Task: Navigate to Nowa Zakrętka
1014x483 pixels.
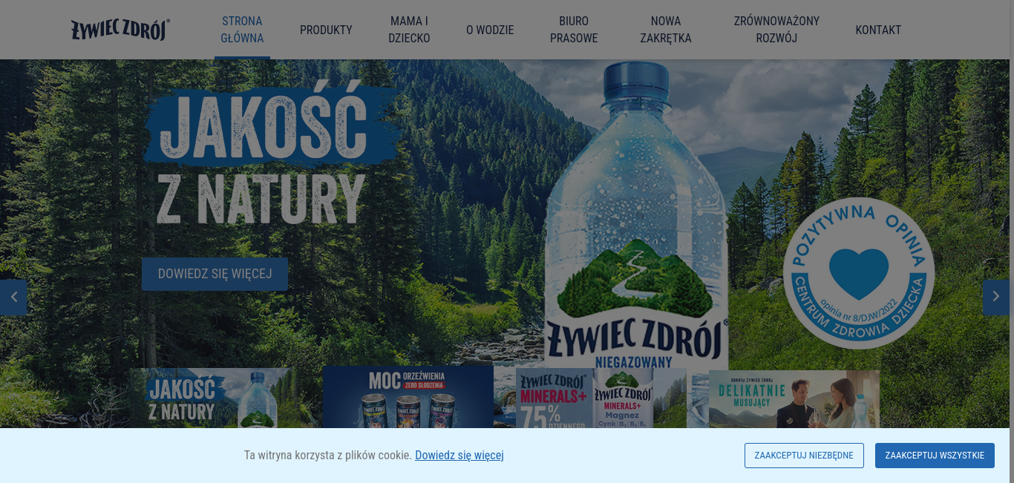Action: point(666,30)
